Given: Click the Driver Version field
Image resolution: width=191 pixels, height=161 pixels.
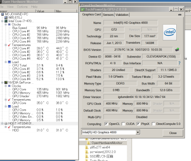Looking at the screenshot, I should pos(142,97).
